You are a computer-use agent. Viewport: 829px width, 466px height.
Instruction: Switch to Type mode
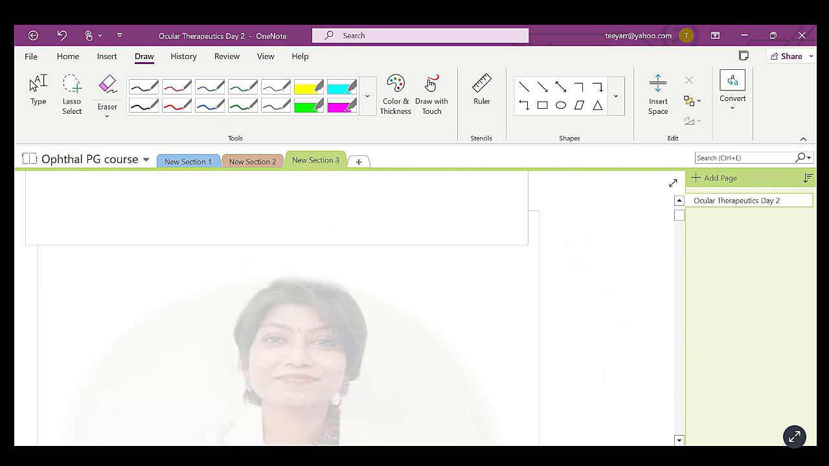tap(38, 89)
